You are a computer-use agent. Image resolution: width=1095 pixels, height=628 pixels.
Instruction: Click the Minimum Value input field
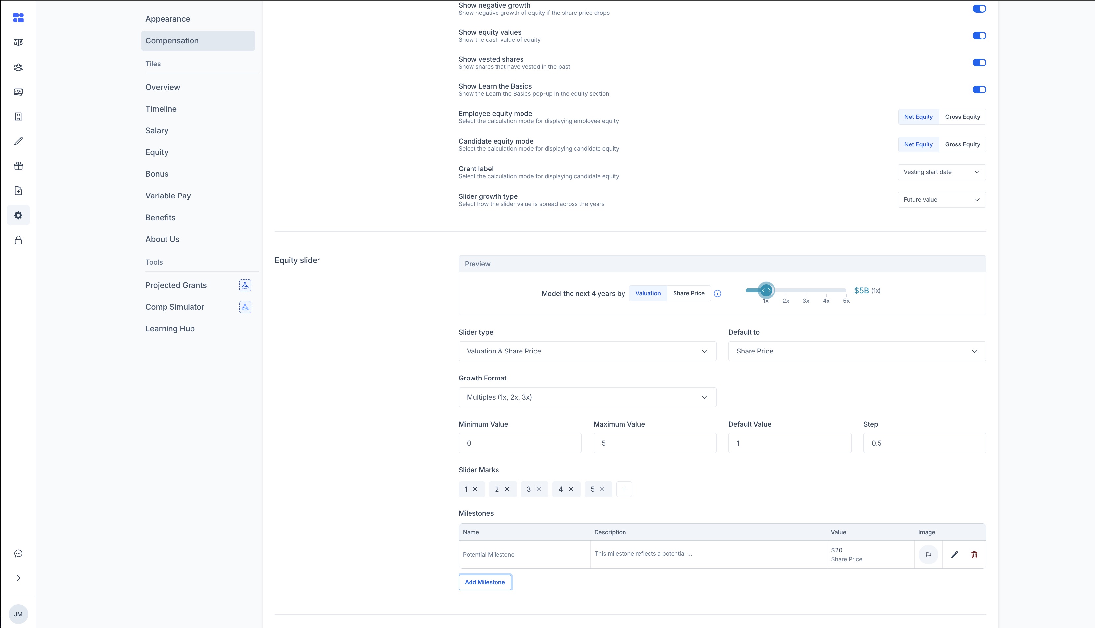(520, 443)
